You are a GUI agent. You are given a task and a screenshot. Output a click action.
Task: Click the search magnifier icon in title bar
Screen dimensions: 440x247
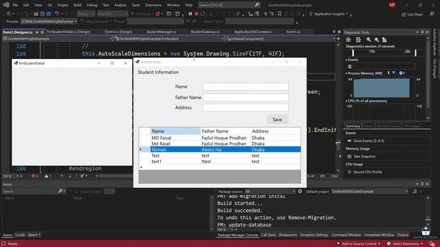tap(256, 5)
